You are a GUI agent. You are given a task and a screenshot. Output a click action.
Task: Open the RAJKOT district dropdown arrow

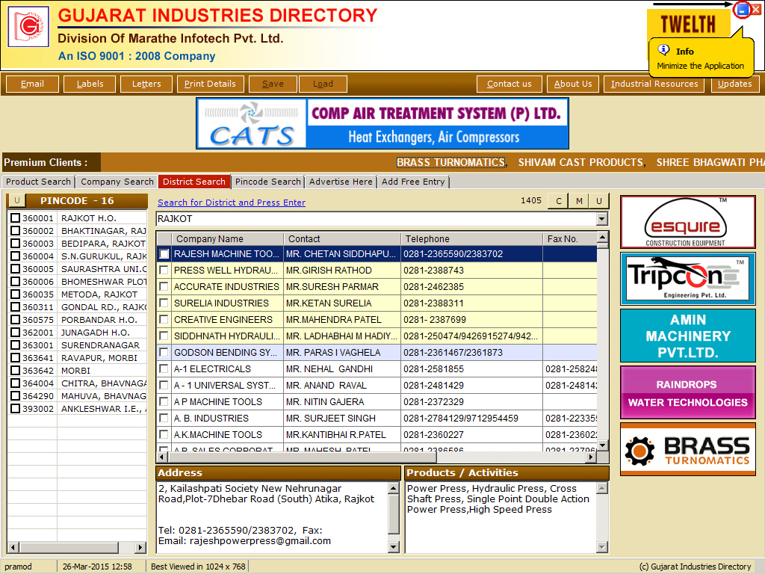click(602, 219)
